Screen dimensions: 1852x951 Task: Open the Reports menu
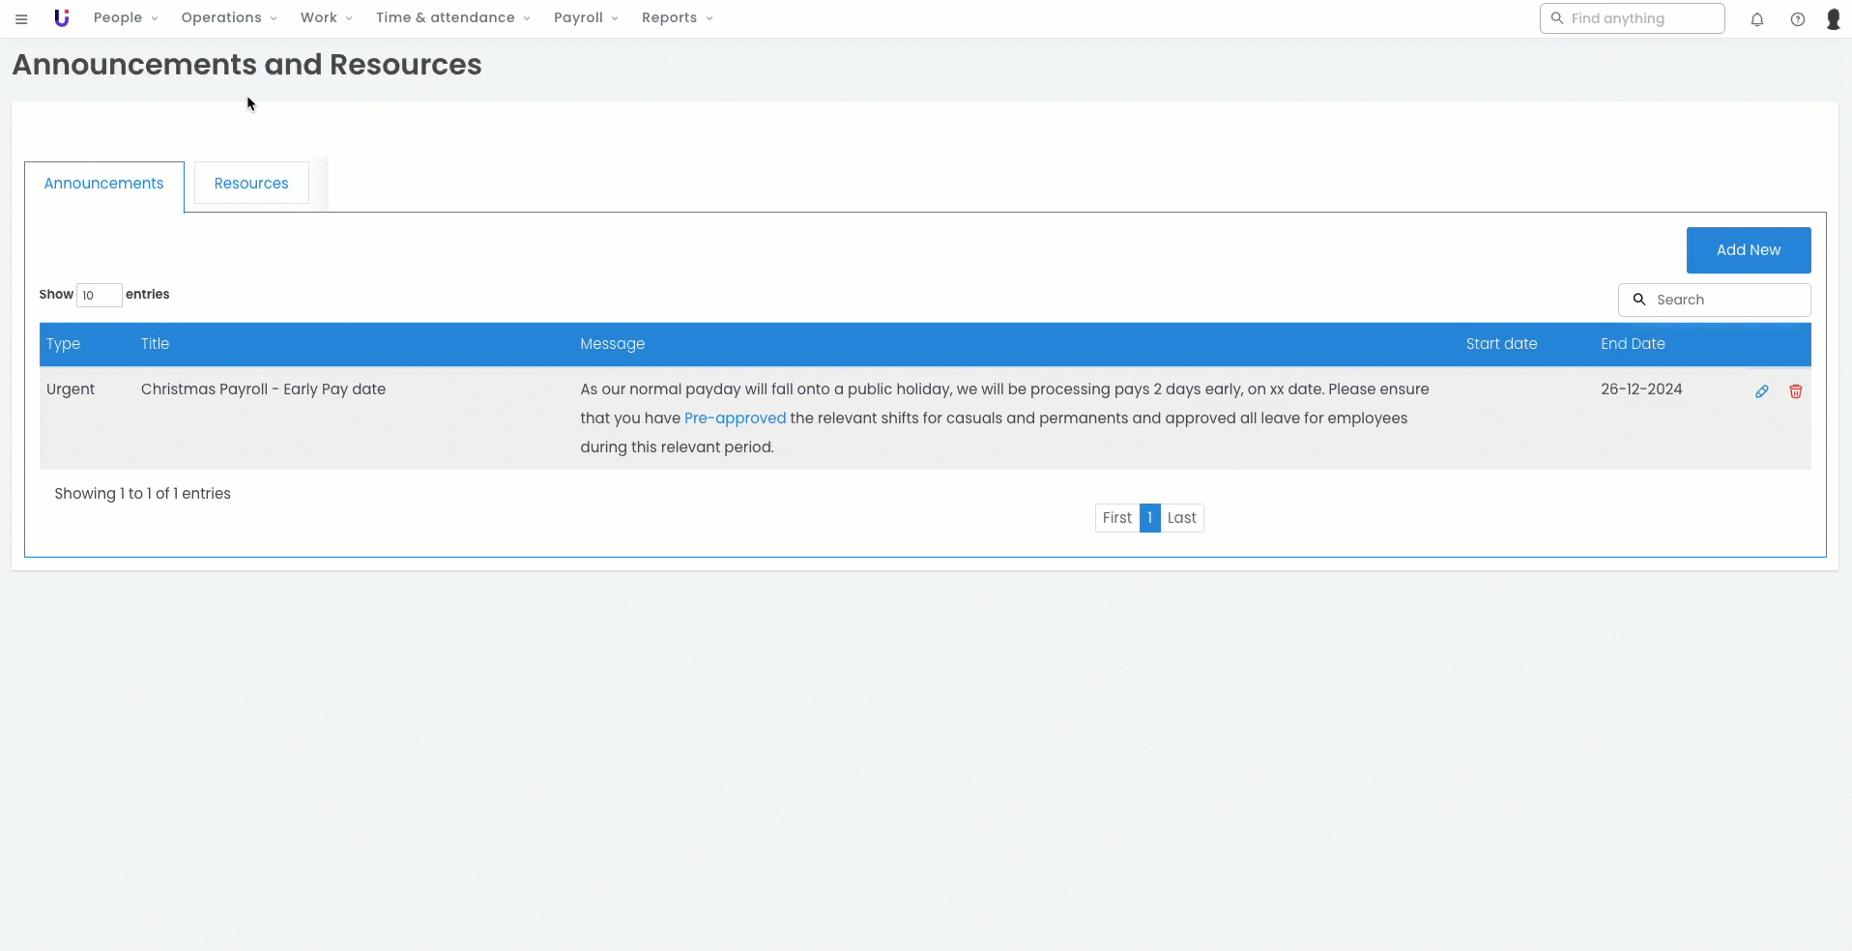point(677,18)
